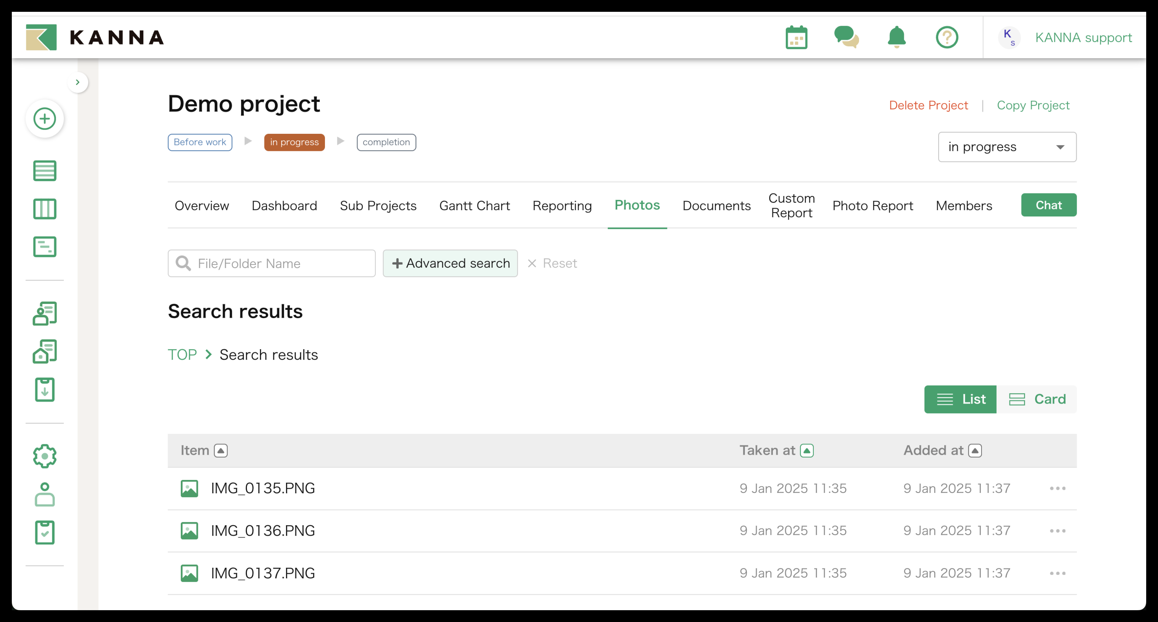Open the Gantt Chart tab
Image resolution: width=1158 pixels, height=622 pixels.
point(474,206)
